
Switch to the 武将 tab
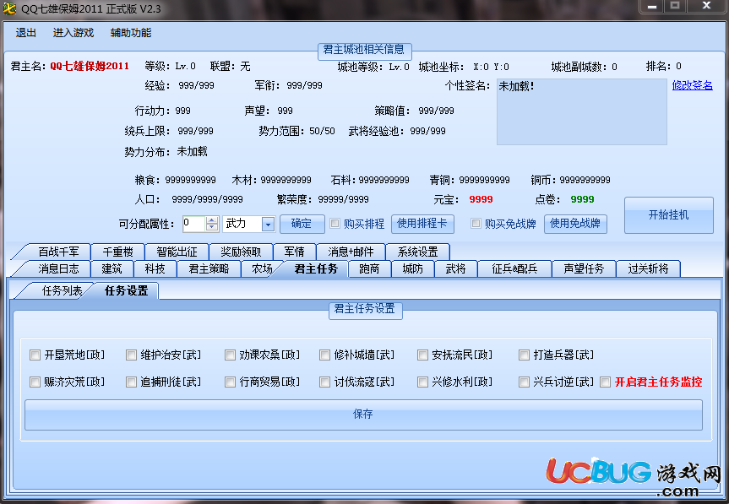(455, 269)
